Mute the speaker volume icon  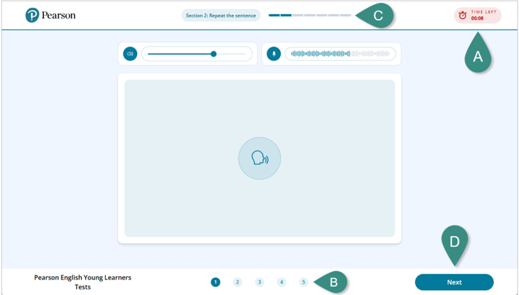130,54
